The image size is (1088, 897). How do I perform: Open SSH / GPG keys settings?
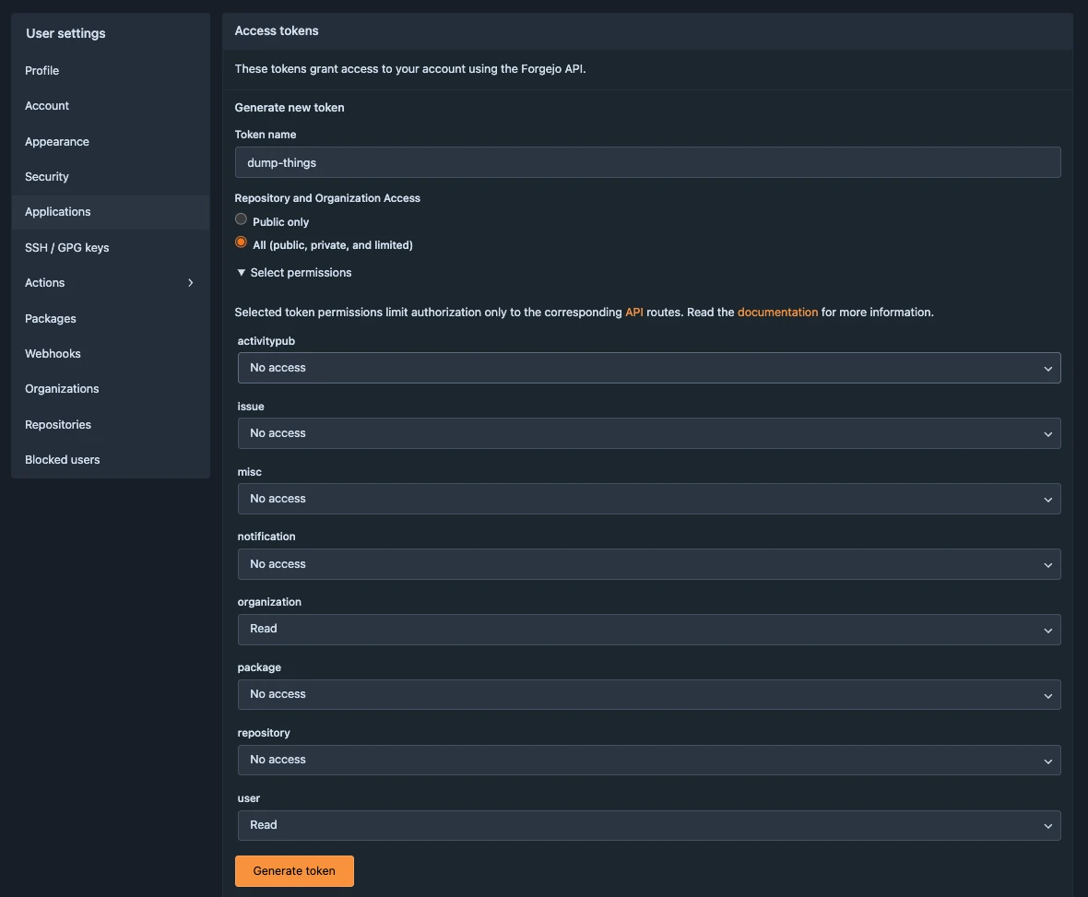(67, 248)
